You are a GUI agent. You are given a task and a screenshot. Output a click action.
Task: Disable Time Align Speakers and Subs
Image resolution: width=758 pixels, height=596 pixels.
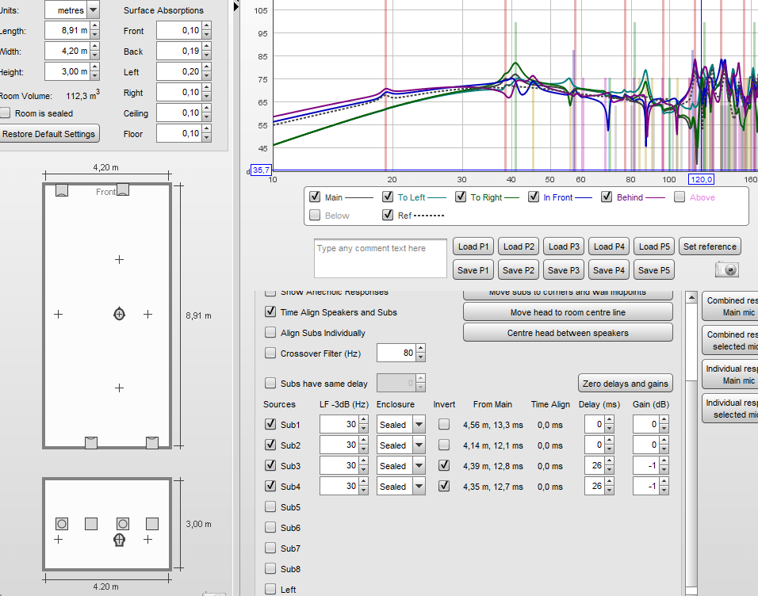[x=270, y=311]
